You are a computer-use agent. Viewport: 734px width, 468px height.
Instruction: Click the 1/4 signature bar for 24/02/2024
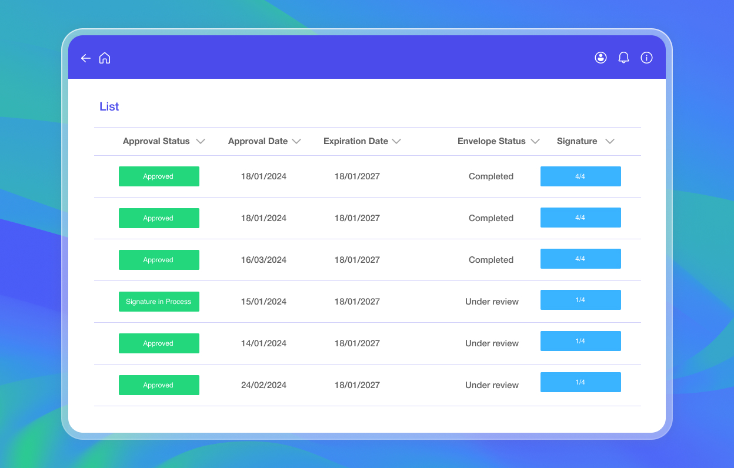click(x=580, y=382)
